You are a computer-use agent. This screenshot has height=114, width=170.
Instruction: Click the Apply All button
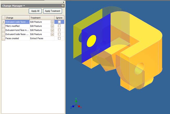(35, 11)
